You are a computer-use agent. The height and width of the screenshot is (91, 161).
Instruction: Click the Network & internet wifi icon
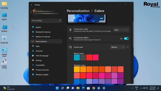point(33,36)
